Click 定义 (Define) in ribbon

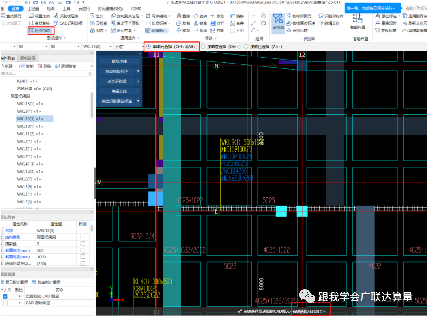[97, 16]
